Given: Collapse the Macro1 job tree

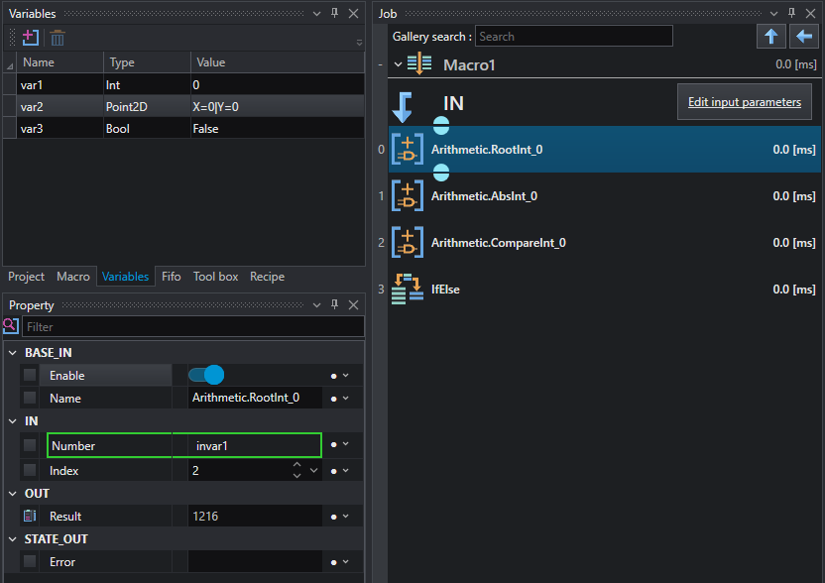Looking at the screenshot, I should click(399, 64).
